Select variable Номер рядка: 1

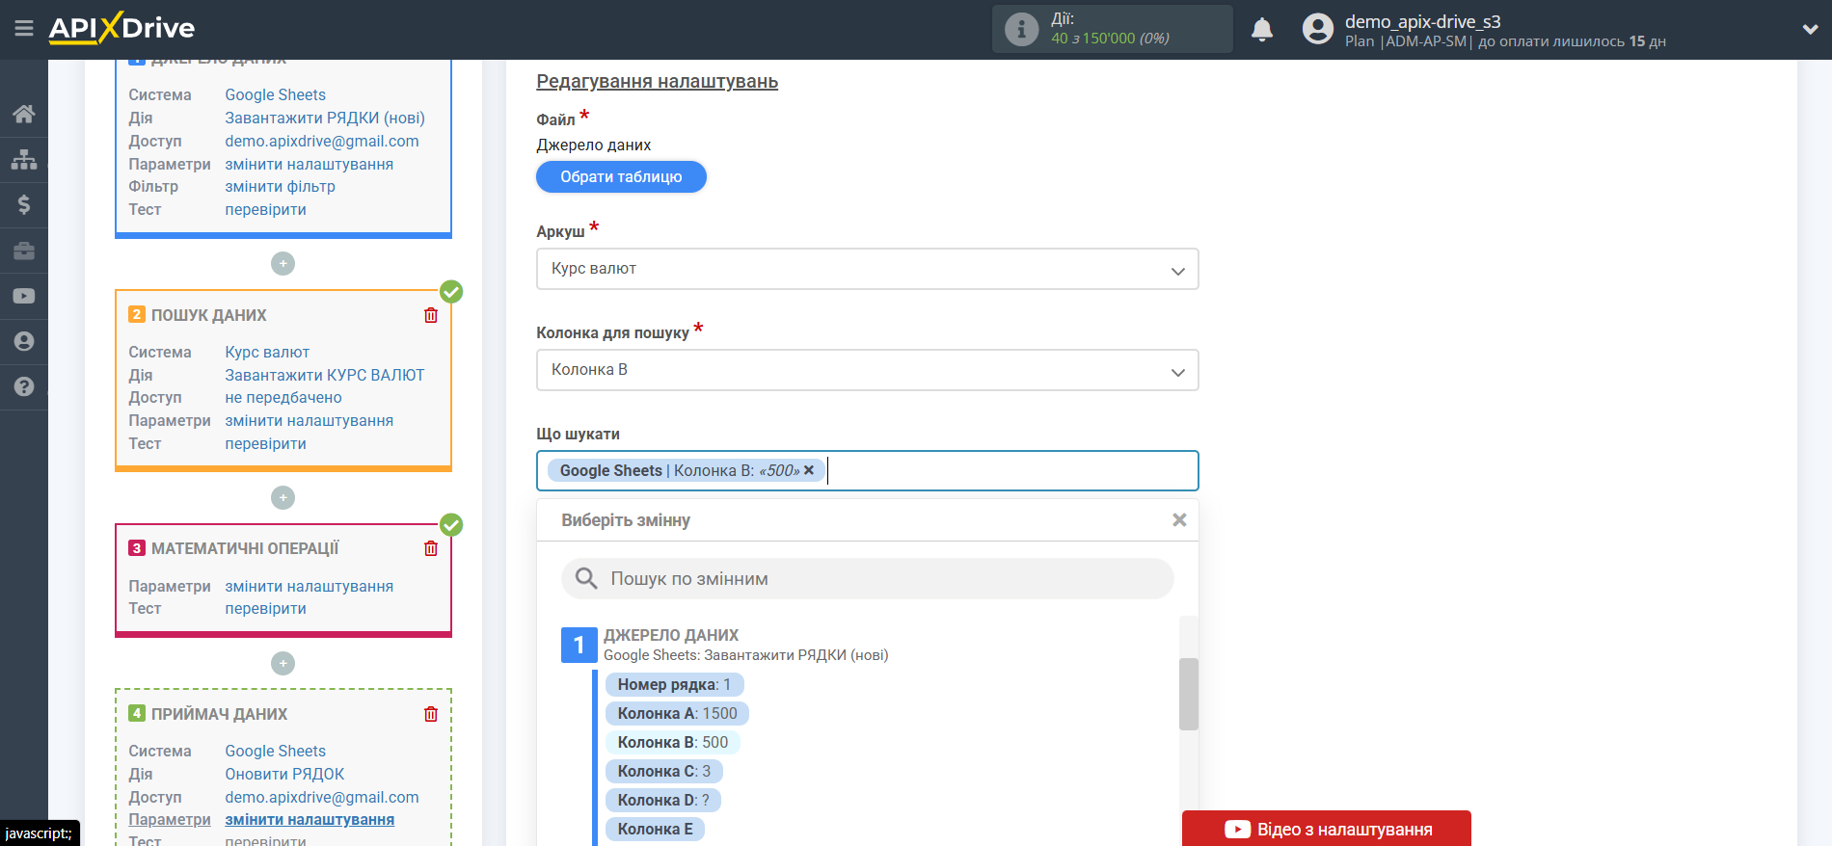click(674, 684)
